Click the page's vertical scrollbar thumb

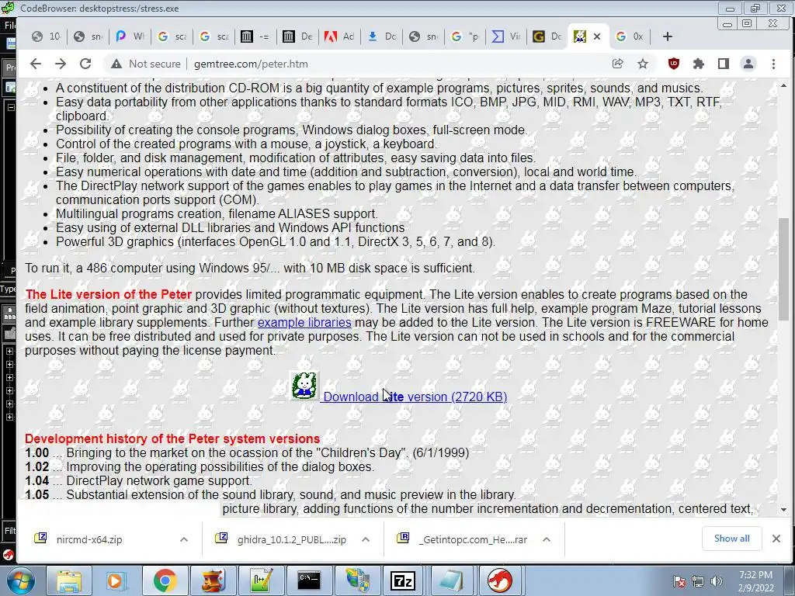(784, 269)
